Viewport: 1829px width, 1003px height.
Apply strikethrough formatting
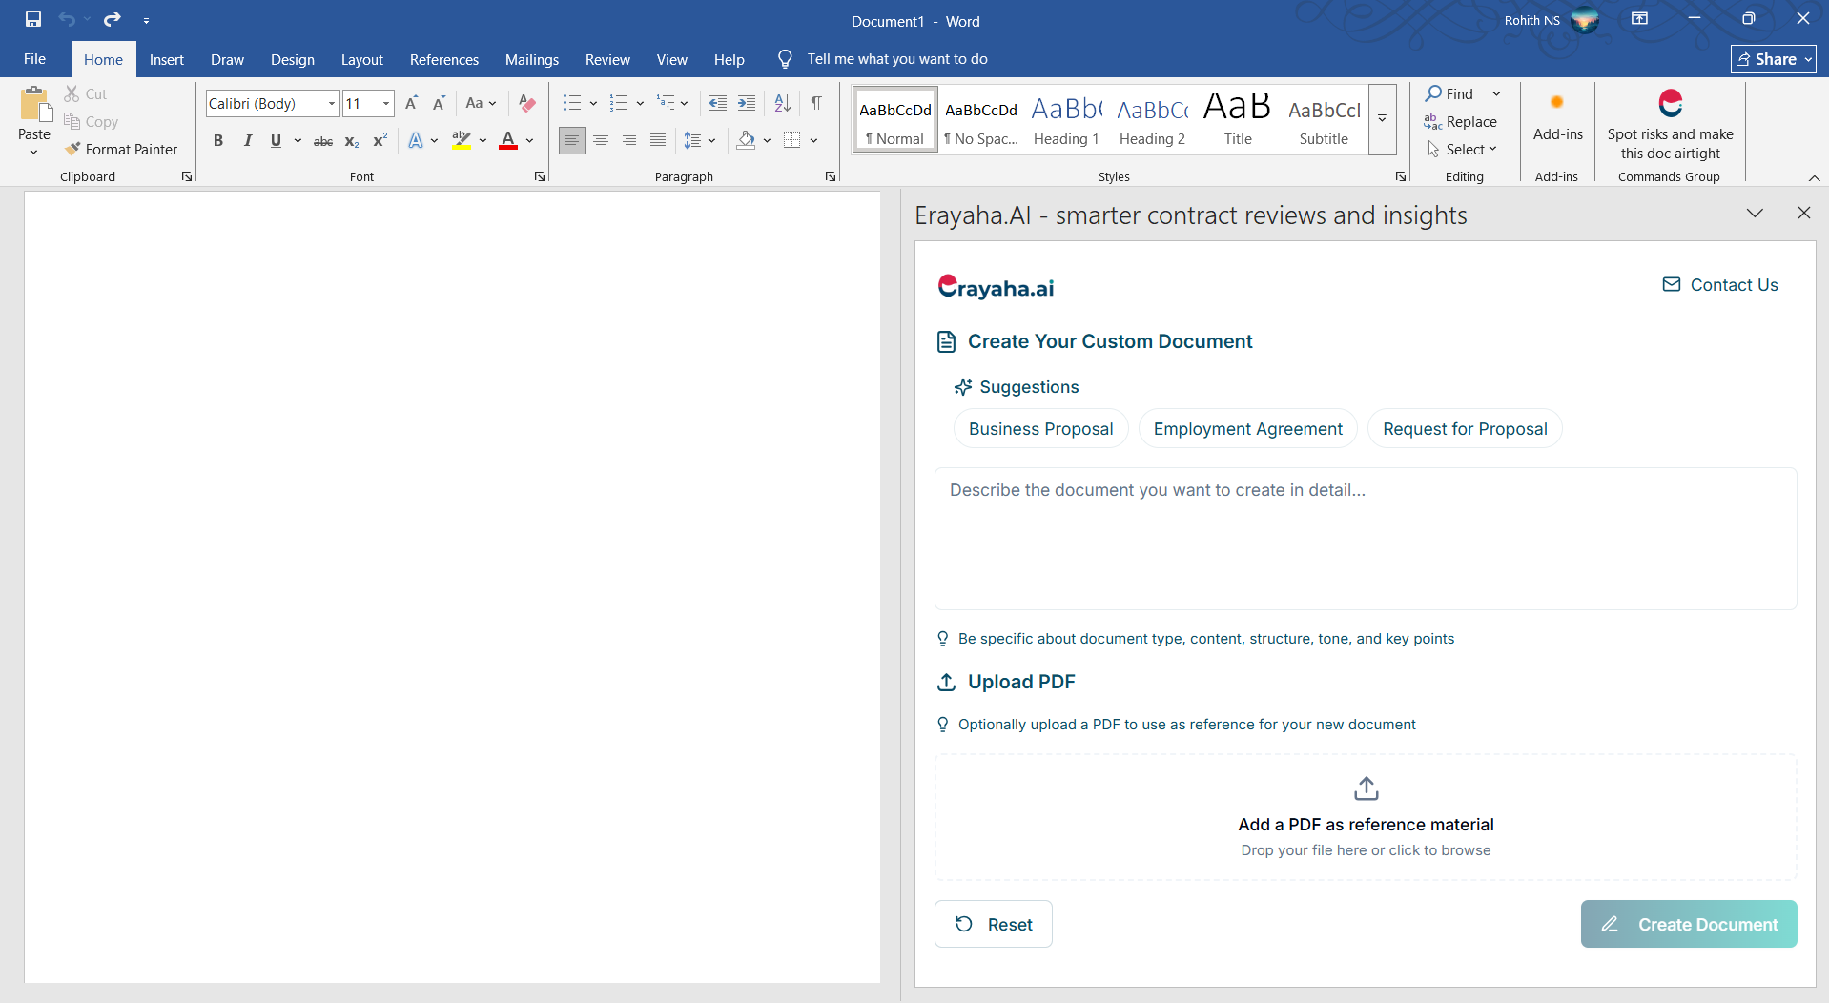(323, 141)
